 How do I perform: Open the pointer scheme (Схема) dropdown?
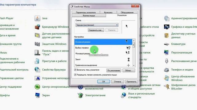[97, 25]
